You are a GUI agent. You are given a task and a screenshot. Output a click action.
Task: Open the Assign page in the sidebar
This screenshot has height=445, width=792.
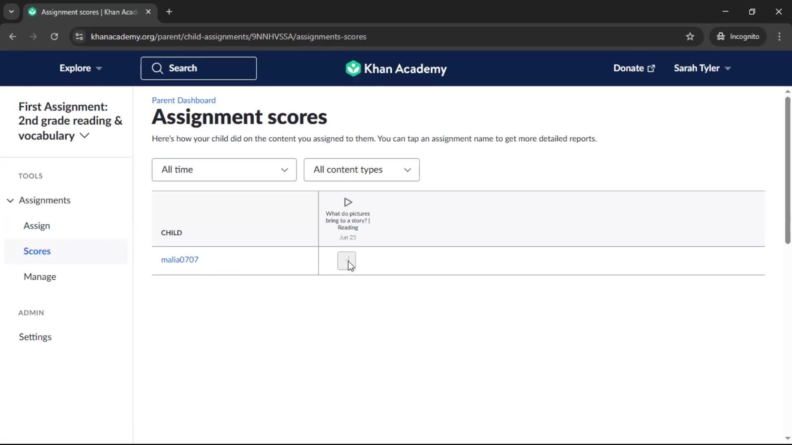(x=37, y=226)
